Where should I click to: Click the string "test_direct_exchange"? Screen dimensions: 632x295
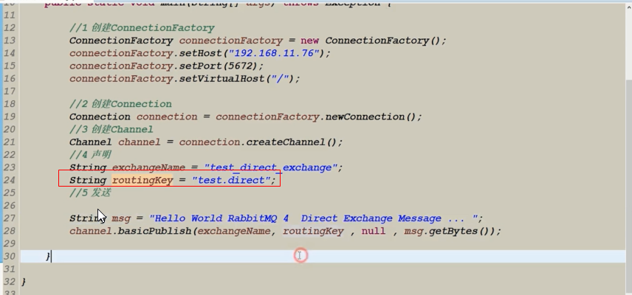270,167
